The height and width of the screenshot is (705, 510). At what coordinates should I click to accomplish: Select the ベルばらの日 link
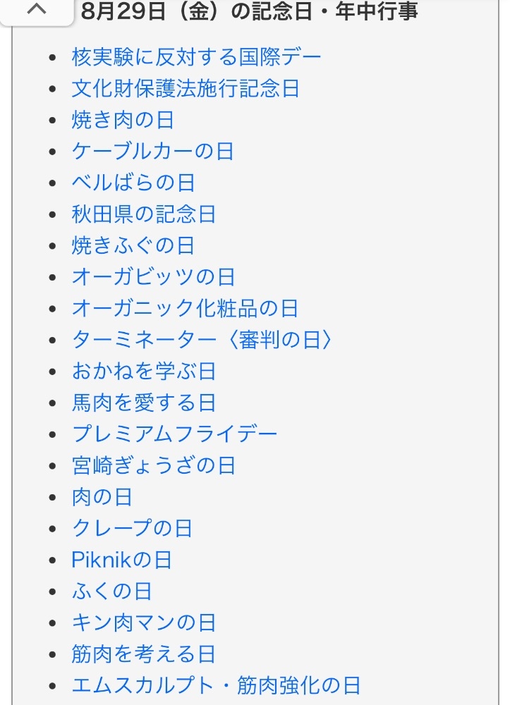(133, 183)
